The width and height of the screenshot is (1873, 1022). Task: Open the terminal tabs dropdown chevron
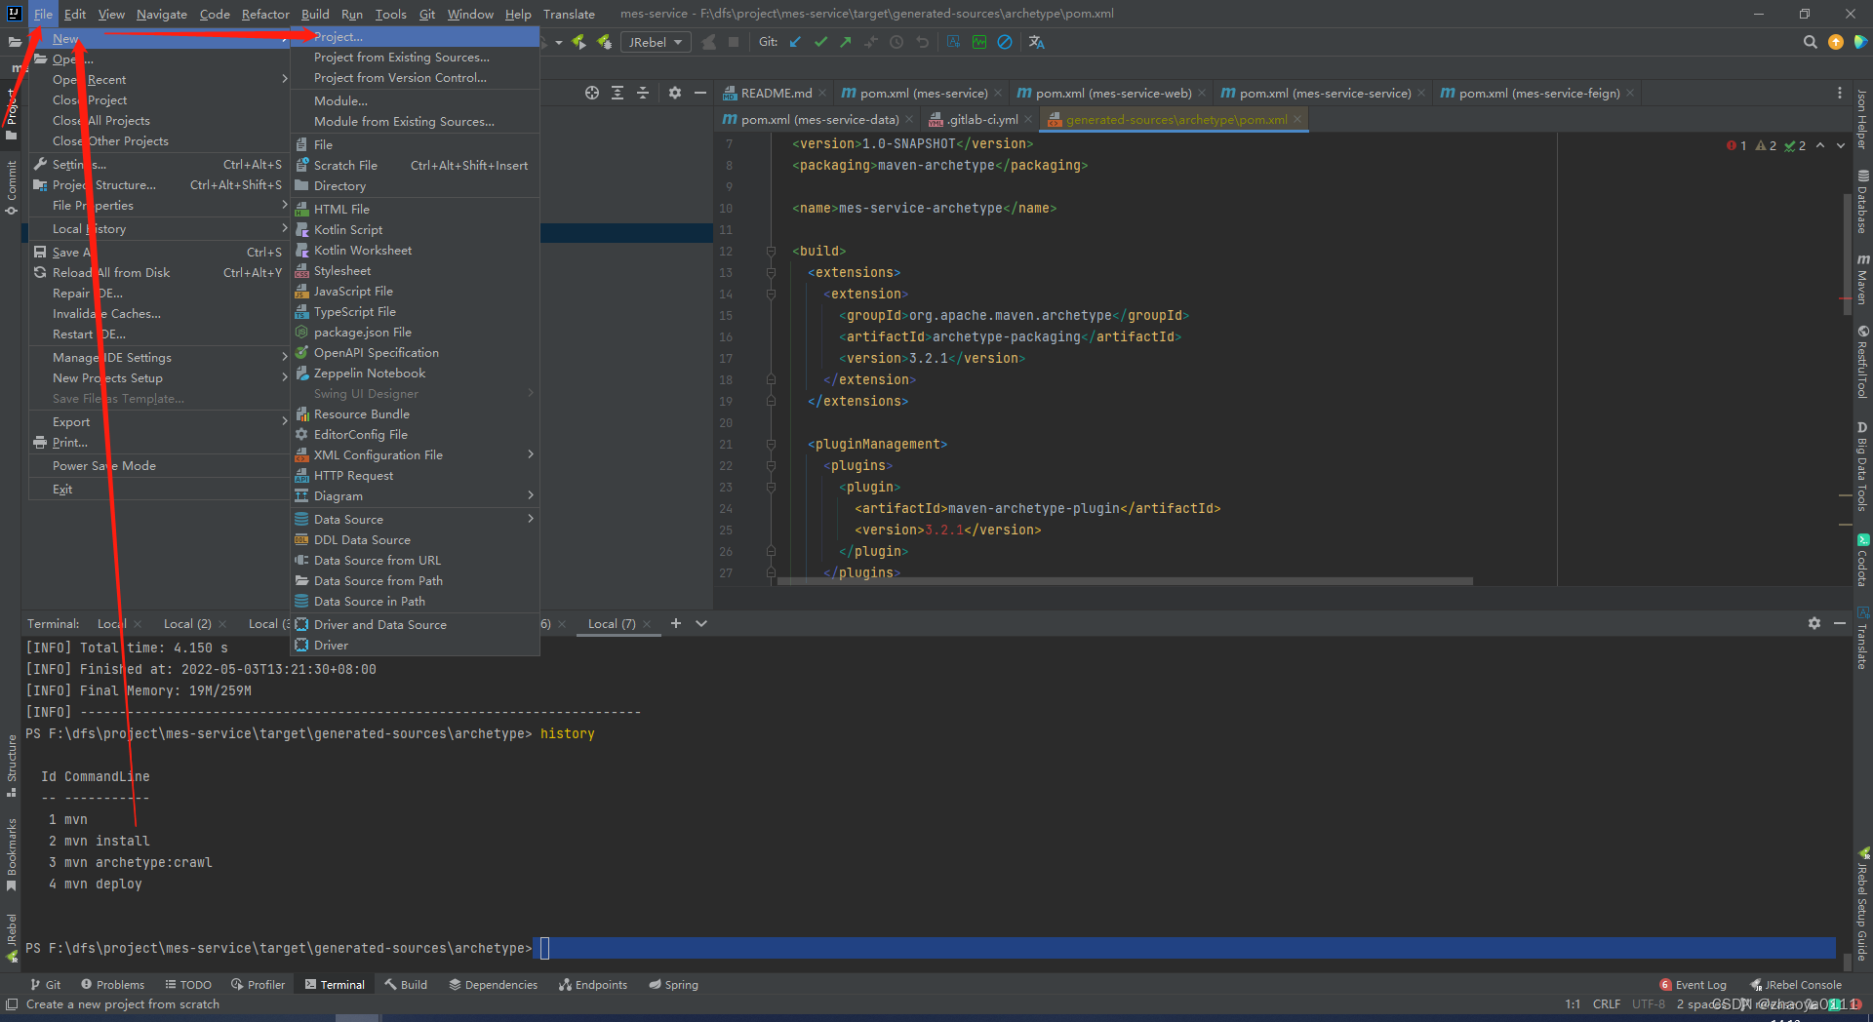701,623
